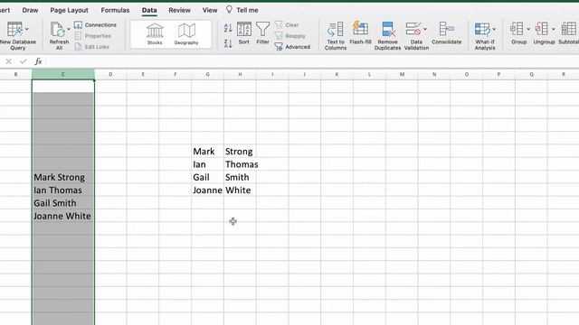Click the Tell me lightbulb icon
The height and width of the screenshot is (325, 579).
[x=229, y=10]
